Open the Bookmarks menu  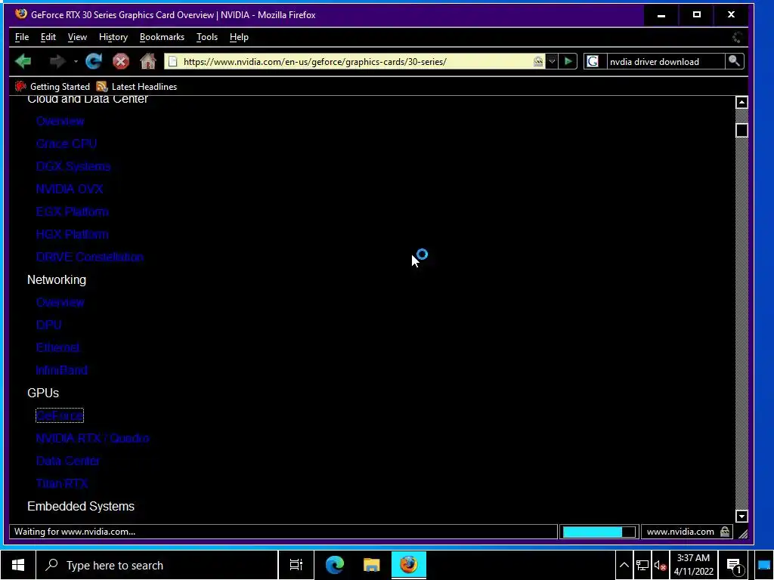click(162, 37)
